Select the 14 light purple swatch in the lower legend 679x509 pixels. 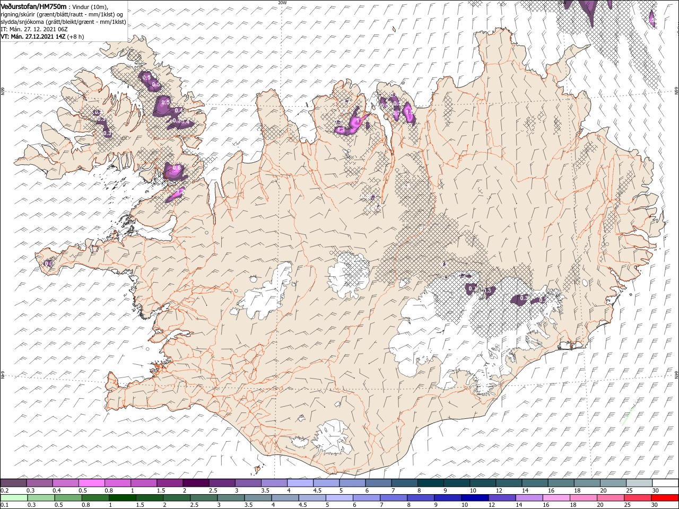(x=528, y=498)
